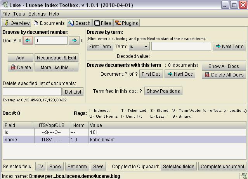This screenshot has width=248, height=179.
Task: Close the Luke window
Action: pyautogui.click(x=243, y=5)
